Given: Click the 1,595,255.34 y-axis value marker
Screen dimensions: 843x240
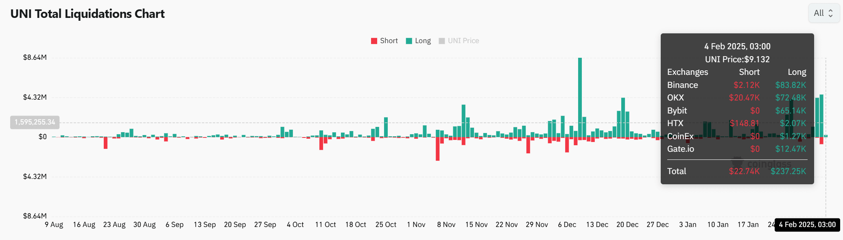Looking at the screenshot, I should click(35, 122).
